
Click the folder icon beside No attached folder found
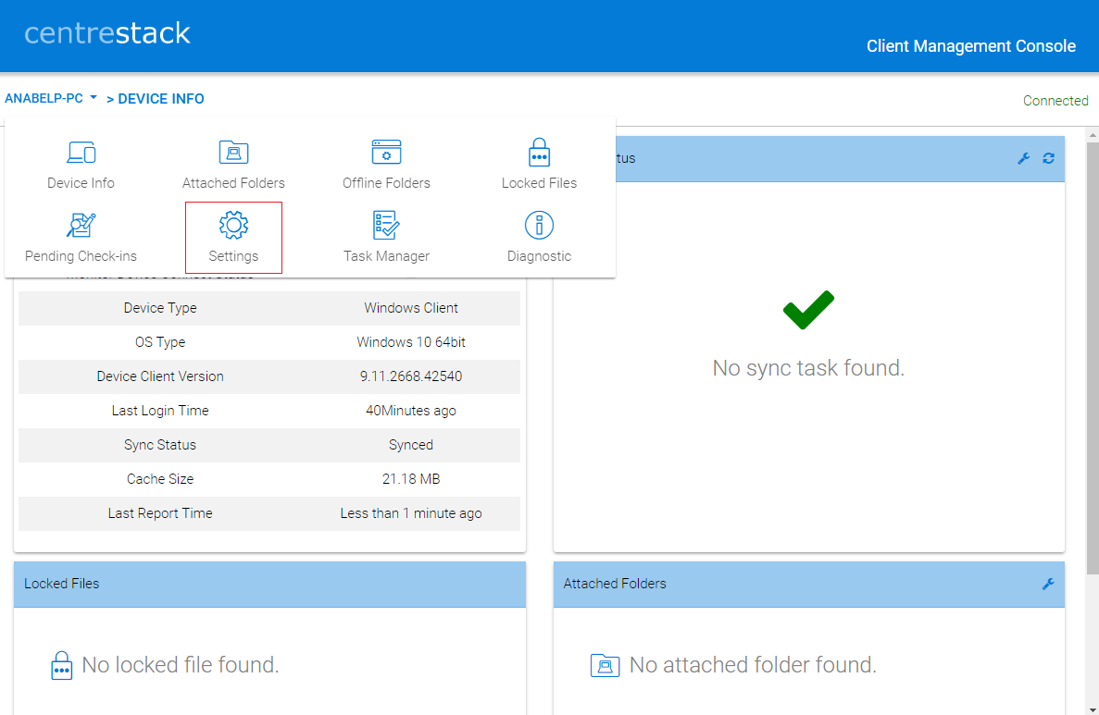click(605, 665)
